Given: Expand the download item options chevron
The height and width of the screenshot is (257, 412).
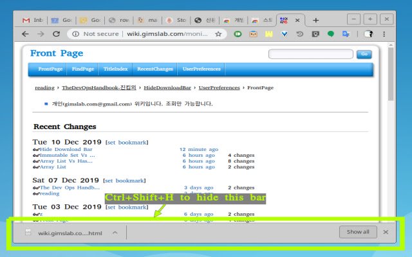Looking at the screenshot, I should click(x=115, y=233).
